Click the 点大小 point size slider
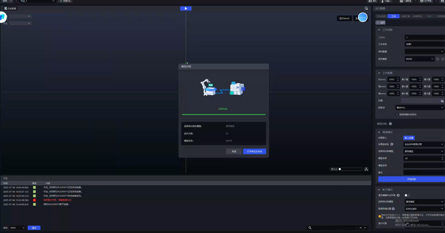 click(x=350, y=169)
